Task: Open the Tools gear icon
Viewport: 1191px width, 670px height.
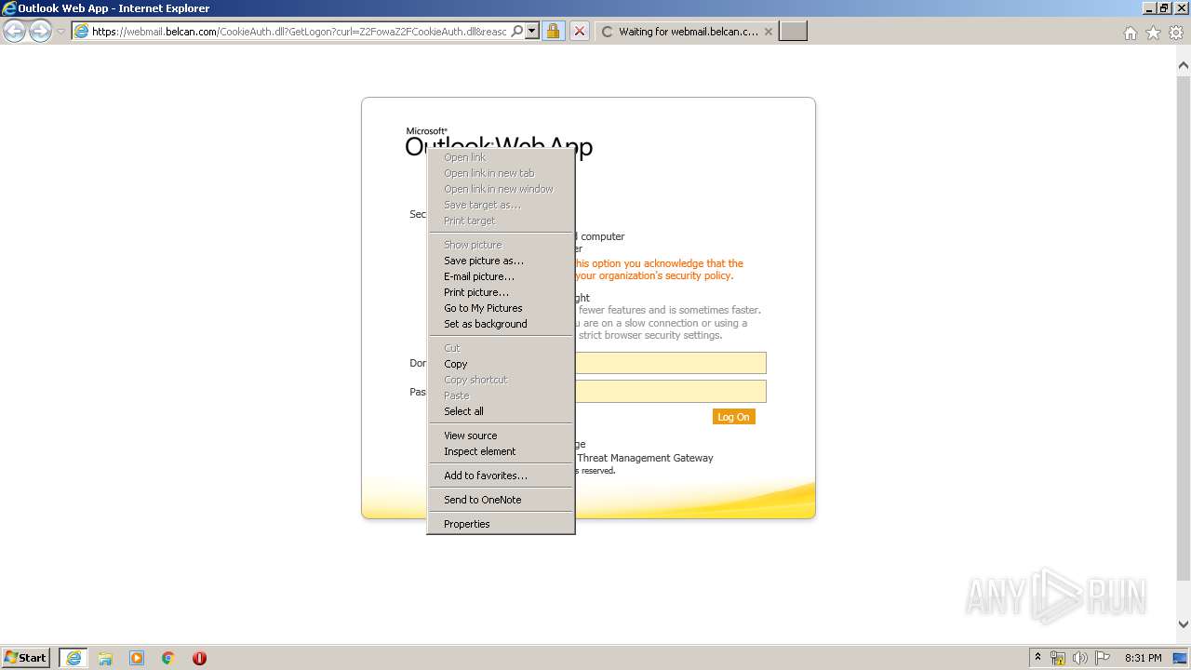Action: [1176, 33]
